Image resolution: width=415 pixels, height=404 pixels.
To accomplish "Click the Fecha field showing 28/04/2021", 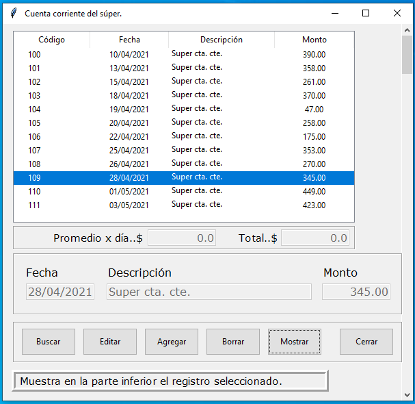I will [x=60, y=292].
